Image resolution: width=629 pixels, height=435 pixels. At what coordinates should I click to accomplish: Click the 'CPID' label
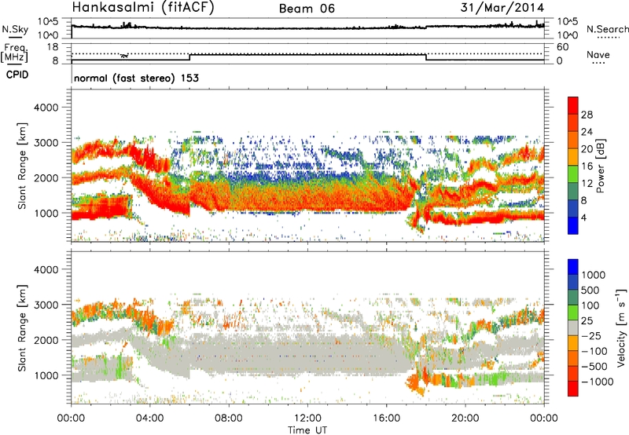[x=17, y=75]
